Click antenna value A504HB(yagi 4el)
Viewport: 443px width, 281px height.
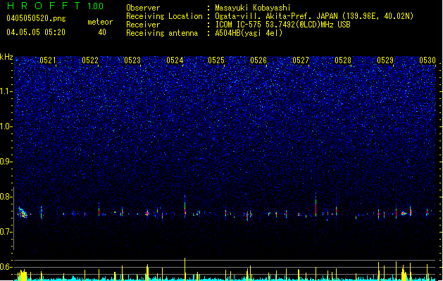(249, 33)
